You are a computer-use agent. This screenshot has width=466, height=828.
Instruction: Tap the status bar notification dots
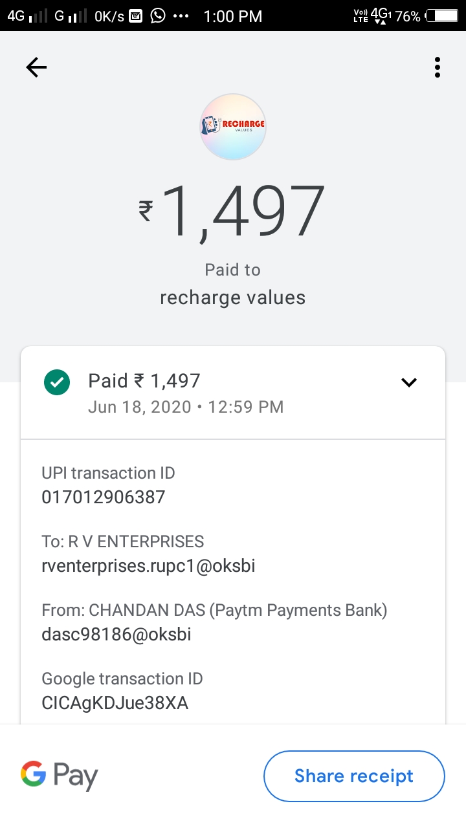181,16
